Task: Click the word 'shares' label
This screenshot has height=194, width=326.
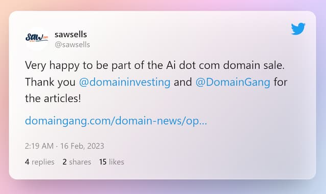Action: pos(80,162)
